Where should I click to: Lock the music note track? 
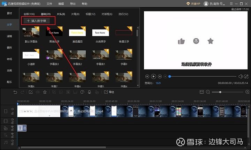(12, 144)
